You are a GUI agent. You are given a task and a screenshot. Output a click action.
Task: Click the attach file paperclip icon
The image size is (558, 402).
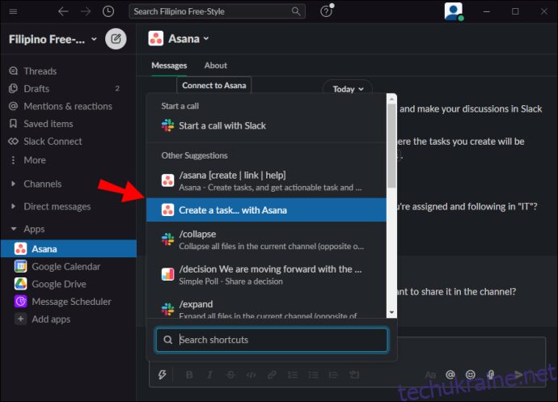coord(491,374)
